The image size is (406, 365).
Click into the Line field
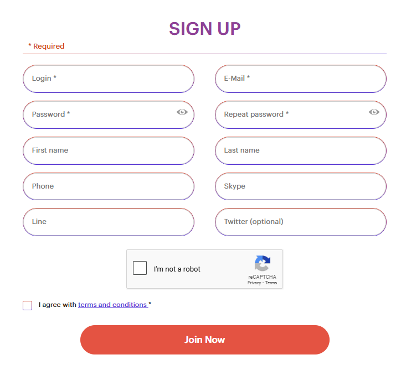coord(109,222)
